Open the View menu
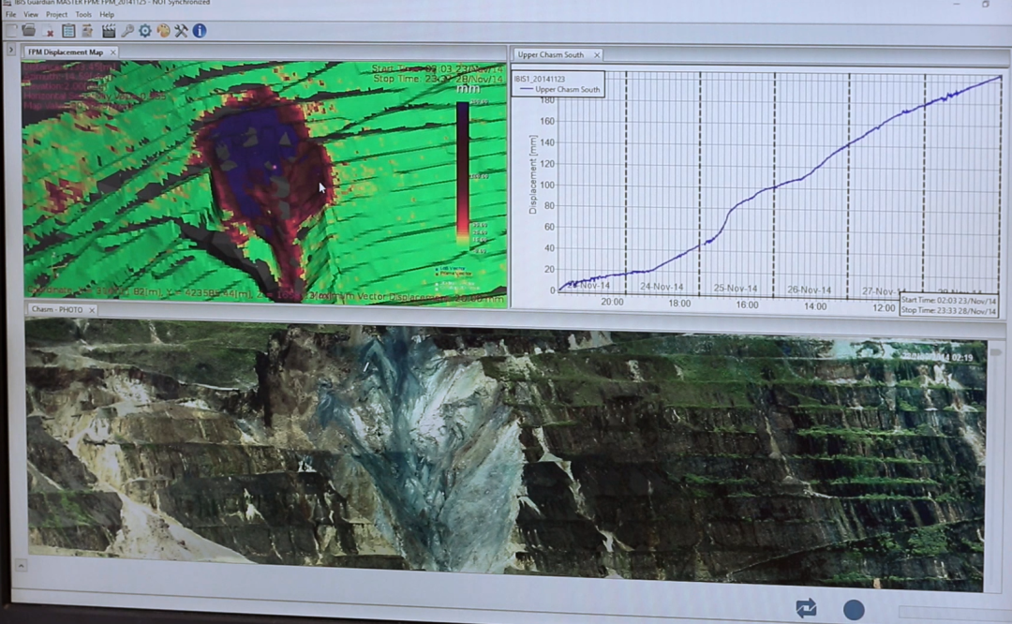 point(30,14)
